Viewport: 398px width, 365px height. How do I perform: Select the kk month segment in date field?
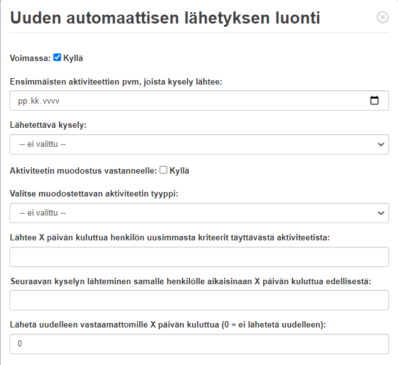35,101
